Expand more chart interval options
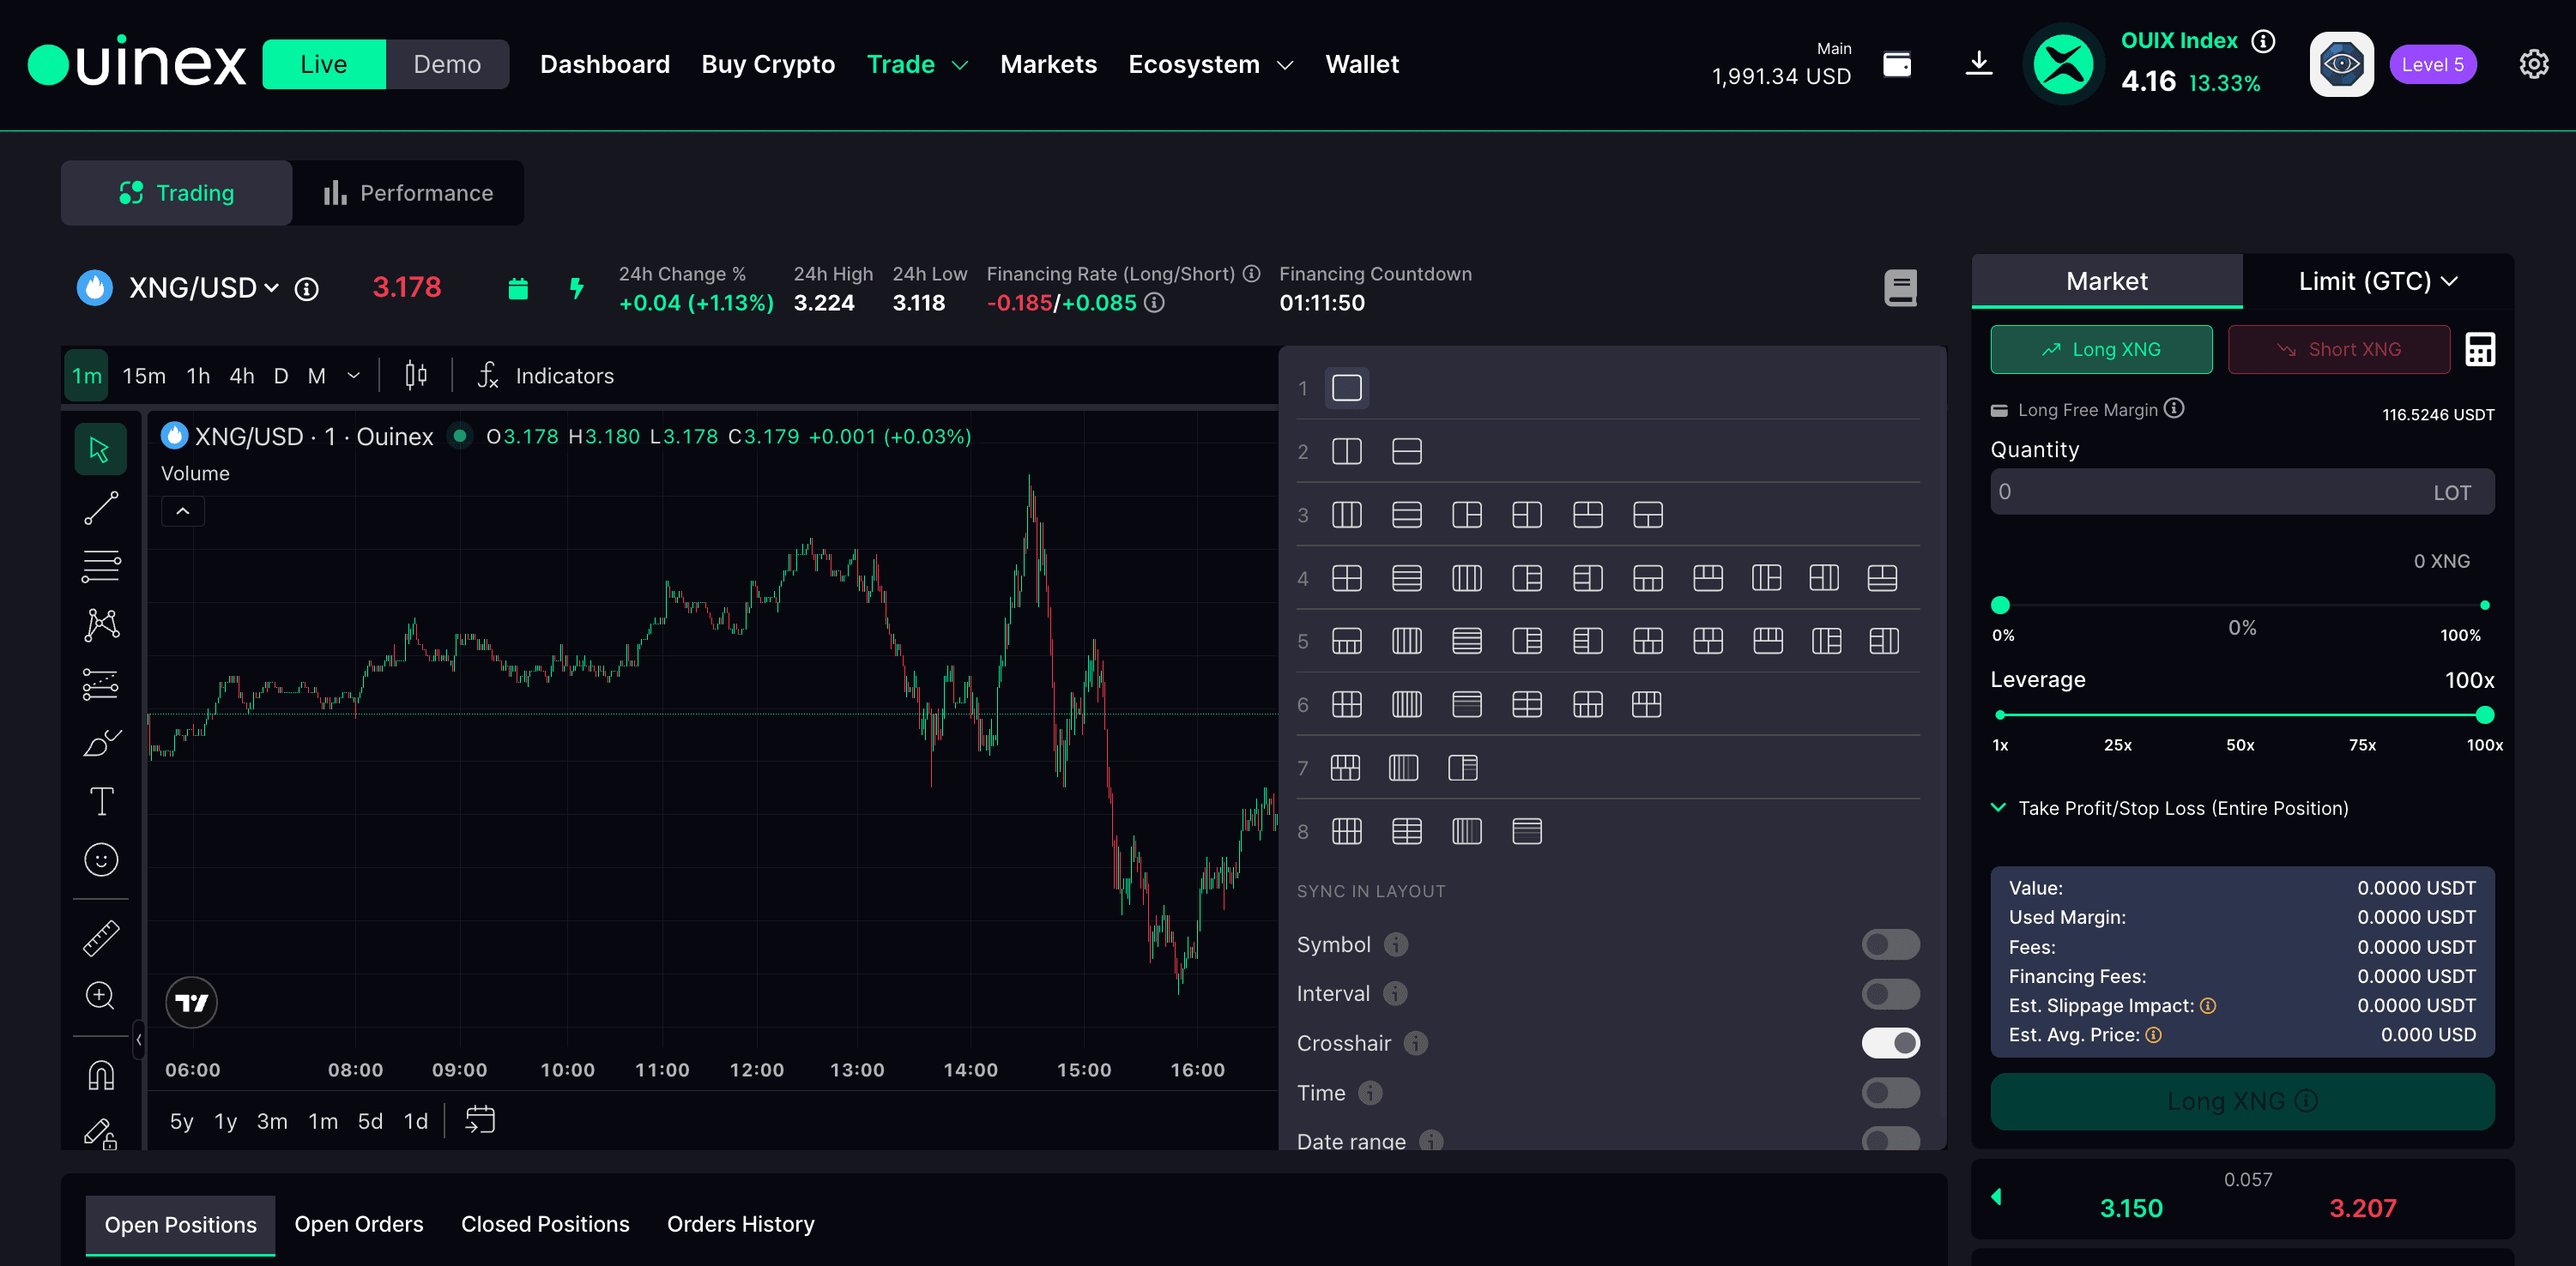The height and width of the screenshot is (1266, 2576). 353,376
